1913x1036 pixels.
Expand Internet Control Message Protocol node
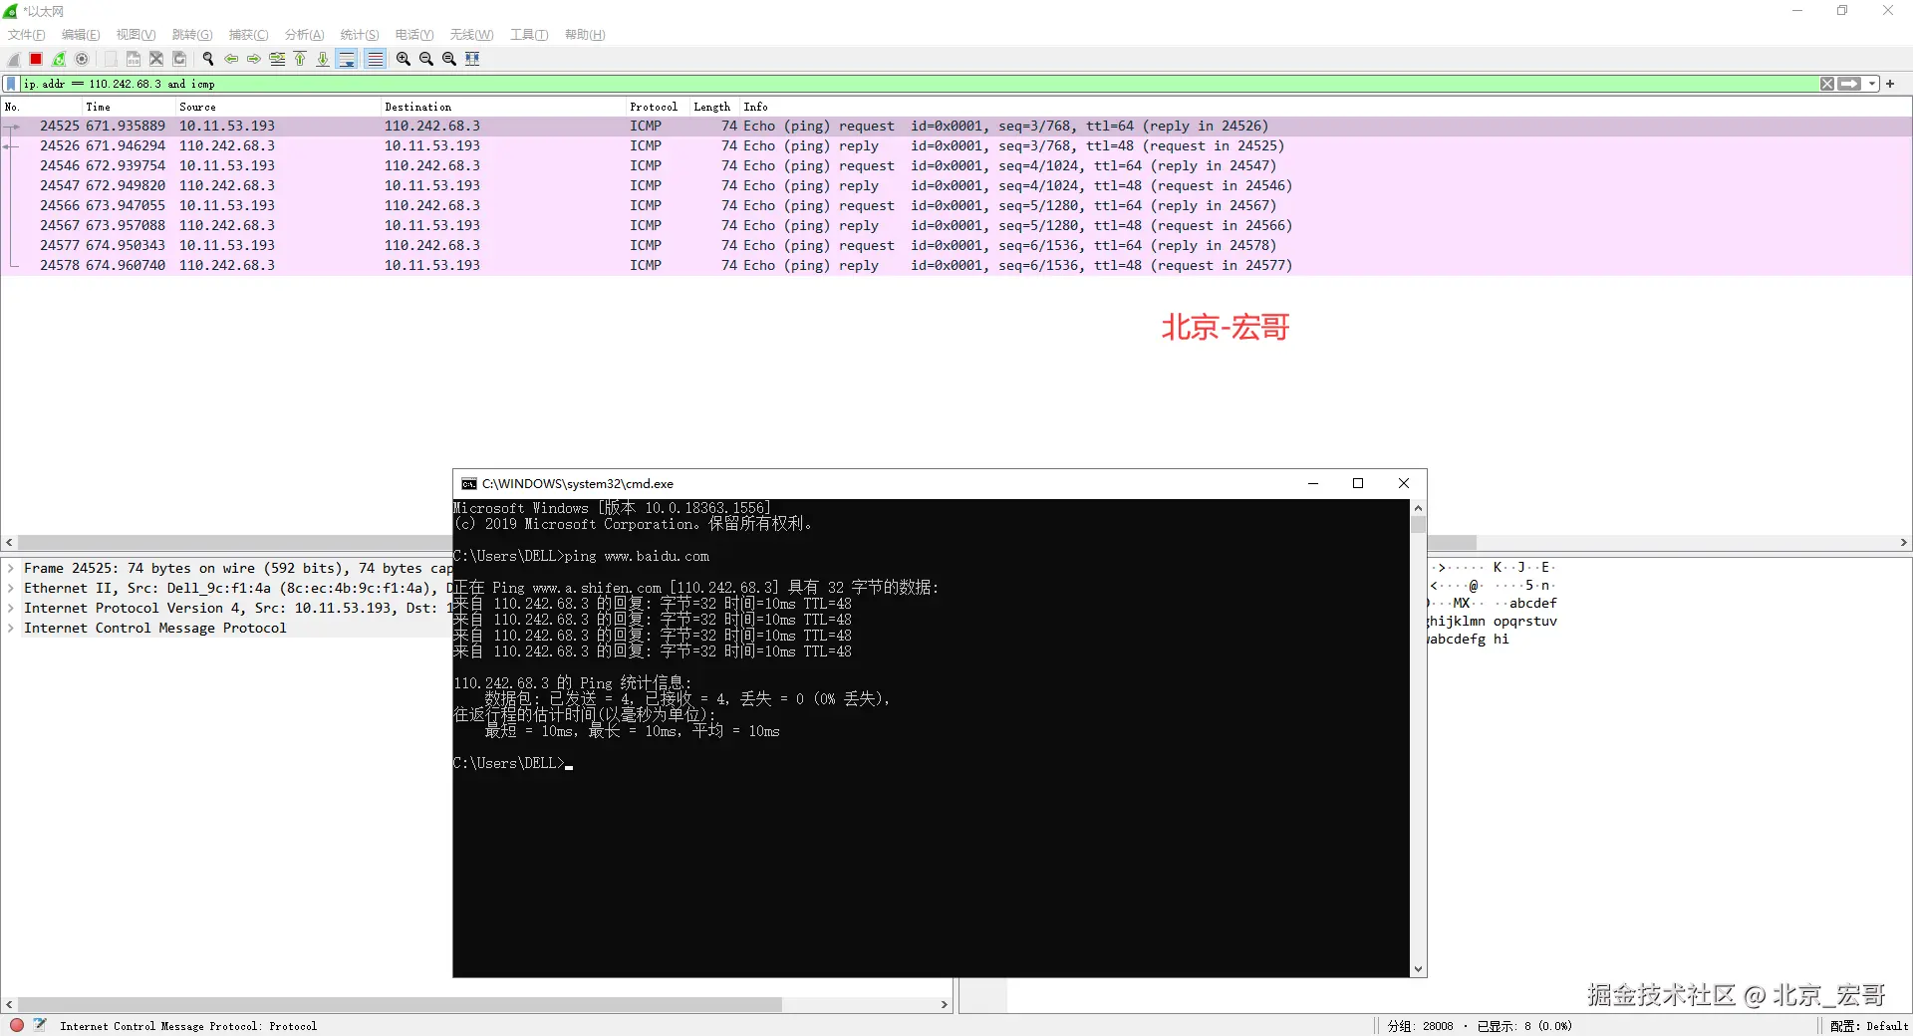[x=11, y=629]
